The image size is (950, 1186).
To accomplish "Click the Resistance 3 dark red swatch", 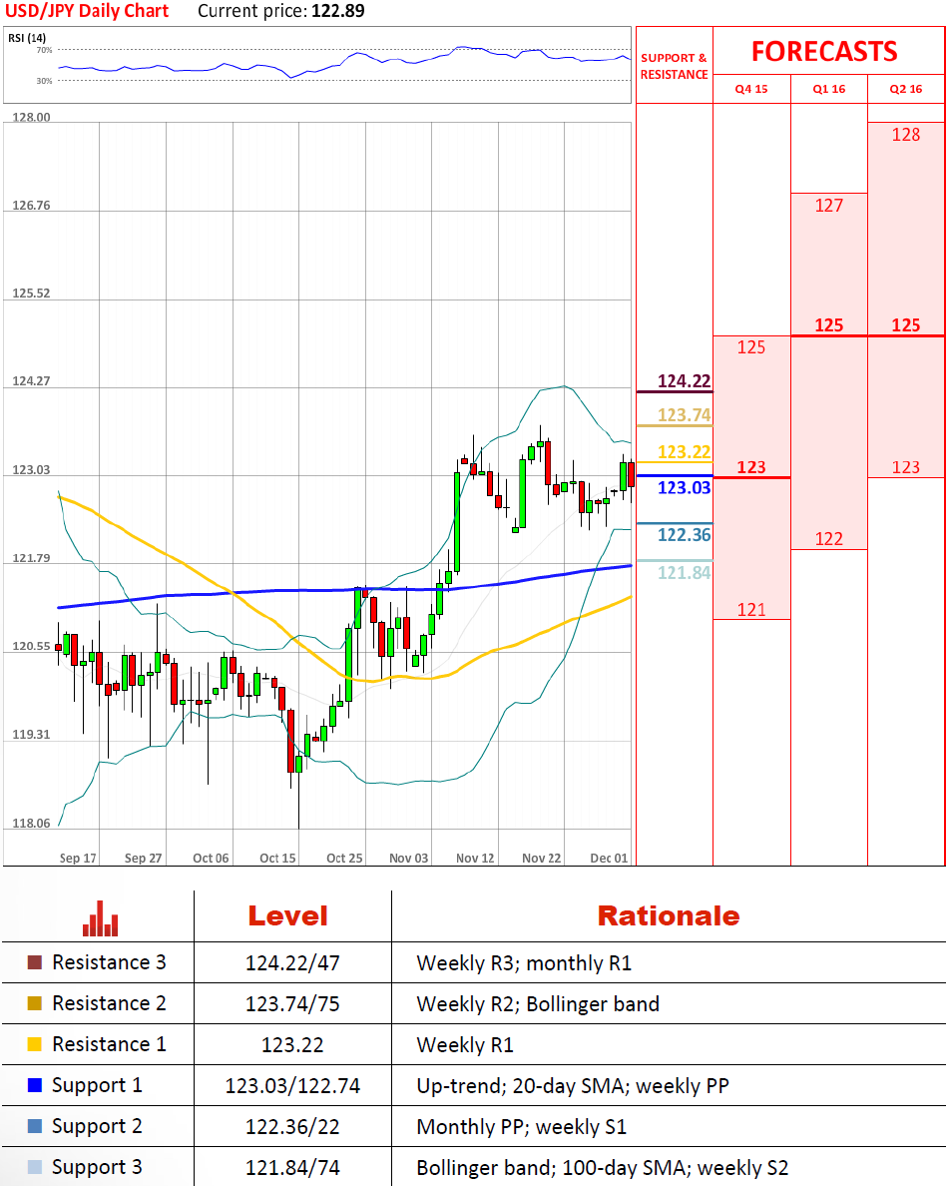I will pyautogui.click(x=35, y=963).
